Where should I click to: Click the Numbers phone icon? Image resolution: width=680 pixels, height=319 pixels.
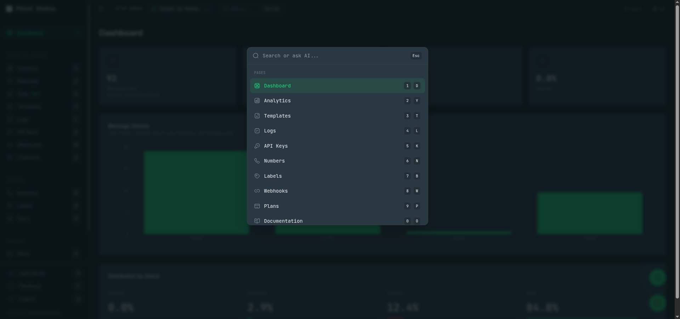coord(257,161)
